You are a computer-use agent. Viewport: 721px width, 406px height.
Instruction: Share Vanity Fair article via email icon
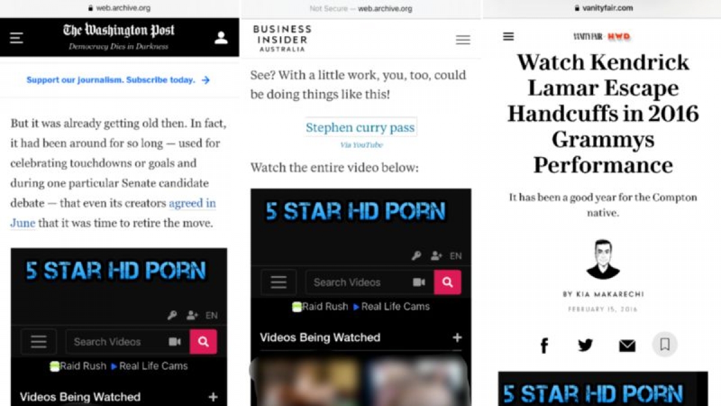pyautogui.click(x=627, y=345)
